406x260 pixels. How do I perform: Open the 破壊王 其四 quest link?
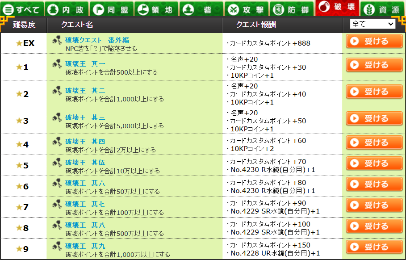pos(85,142)
